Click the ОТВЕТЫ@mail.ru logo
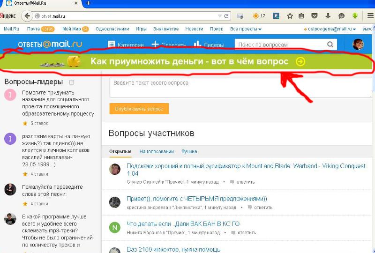375x253 pixels. tap(50, 44)
